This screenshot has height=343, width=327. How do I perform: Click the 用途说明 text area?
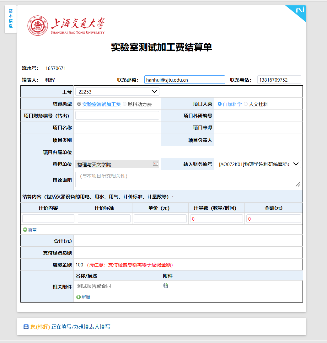click(188, 180)
